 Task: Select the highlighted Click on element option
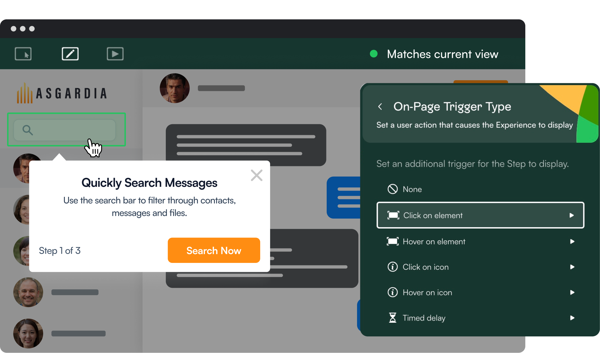[x=480, y=215]
